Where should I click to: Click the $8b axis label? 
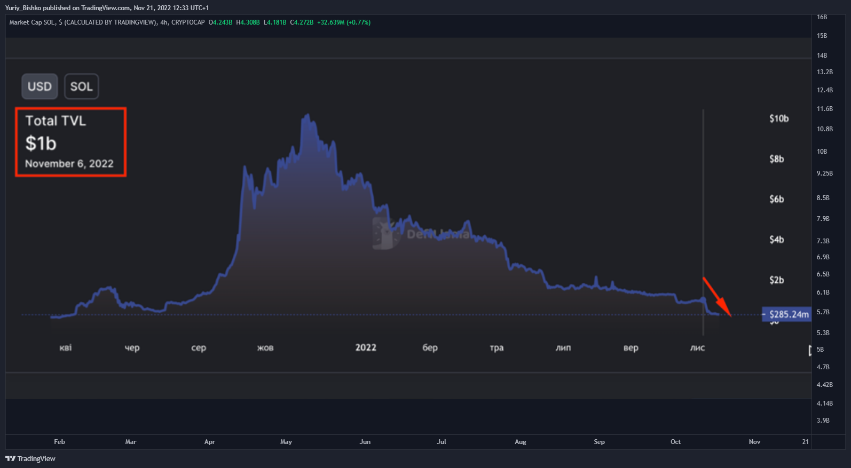777,159
